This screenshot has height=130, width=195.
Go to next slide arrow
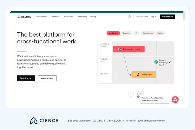click(140, 93)
